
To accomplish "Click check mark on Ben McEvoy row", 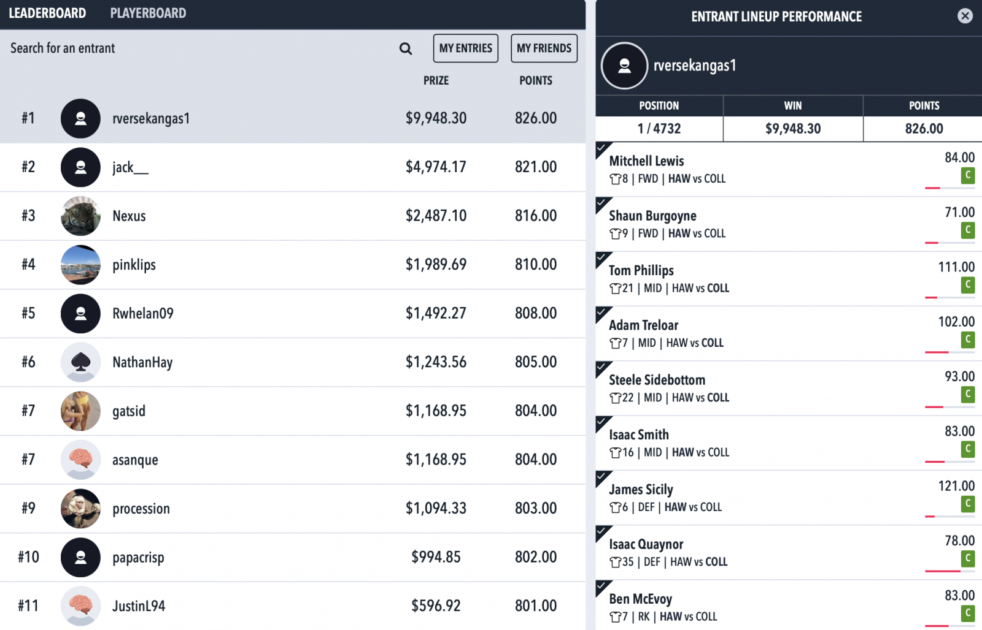I will (x=603, y=586).
